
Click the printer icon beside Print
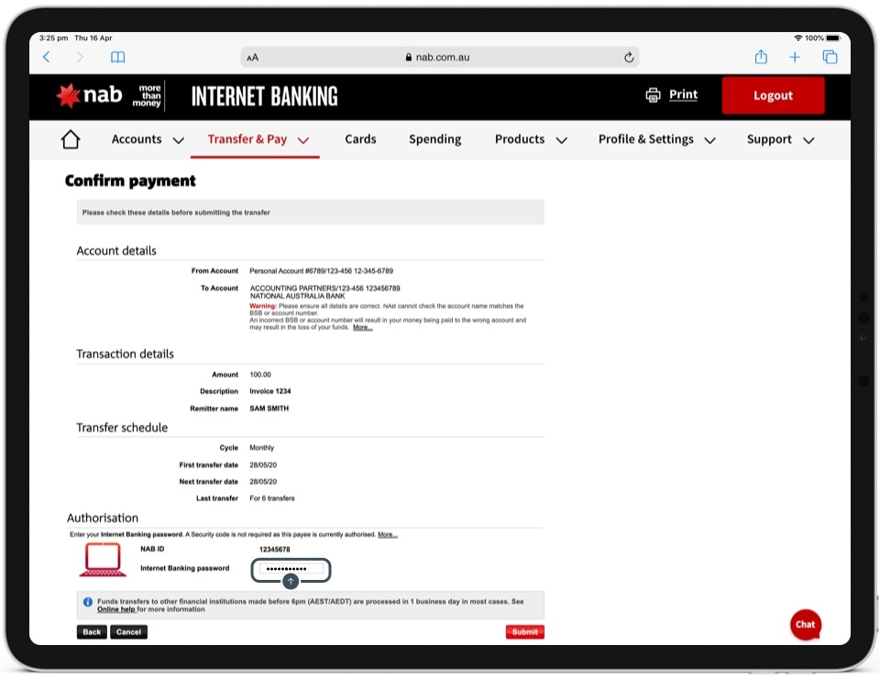pos(653,95)
